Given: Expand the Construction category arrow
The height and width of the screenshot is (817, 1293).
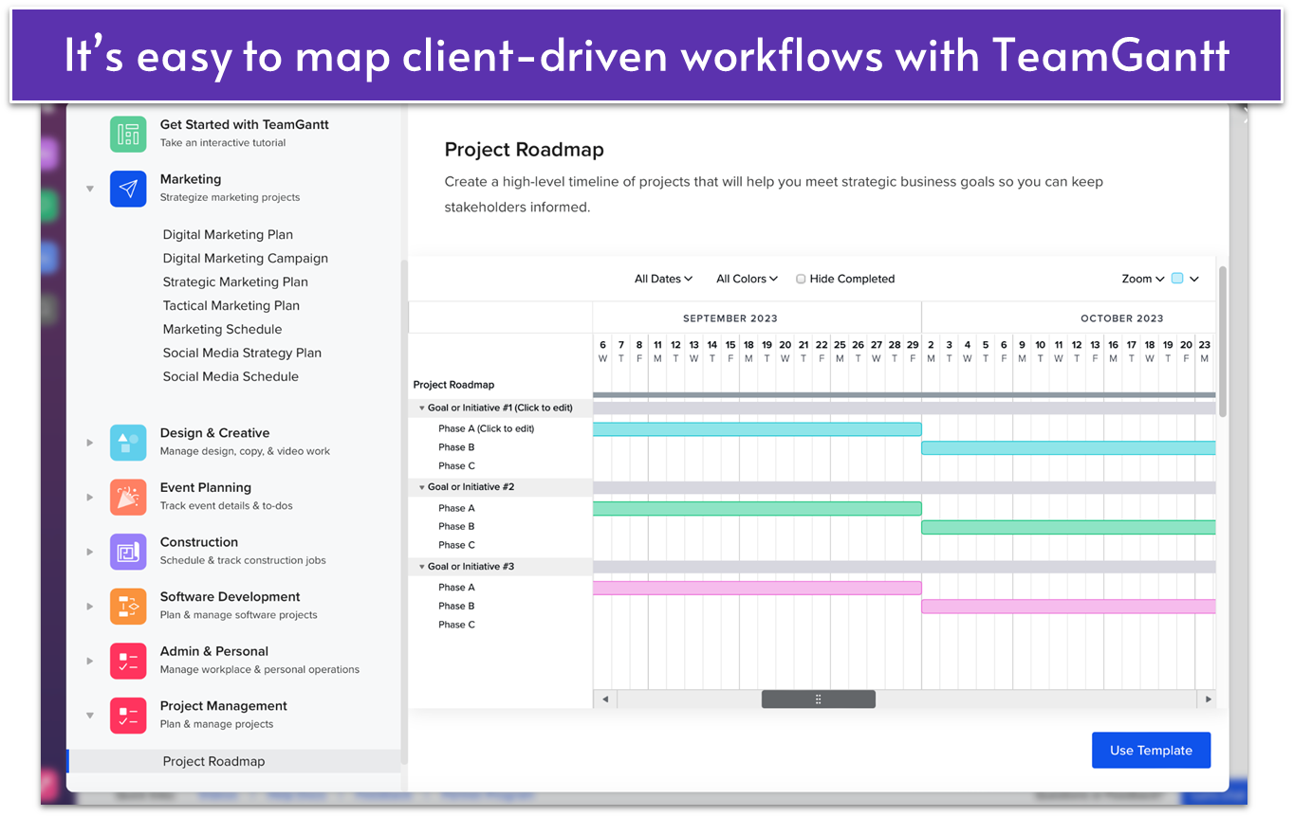Looking at the screenshot, I should pyautogui.click(x=90, y=552).
